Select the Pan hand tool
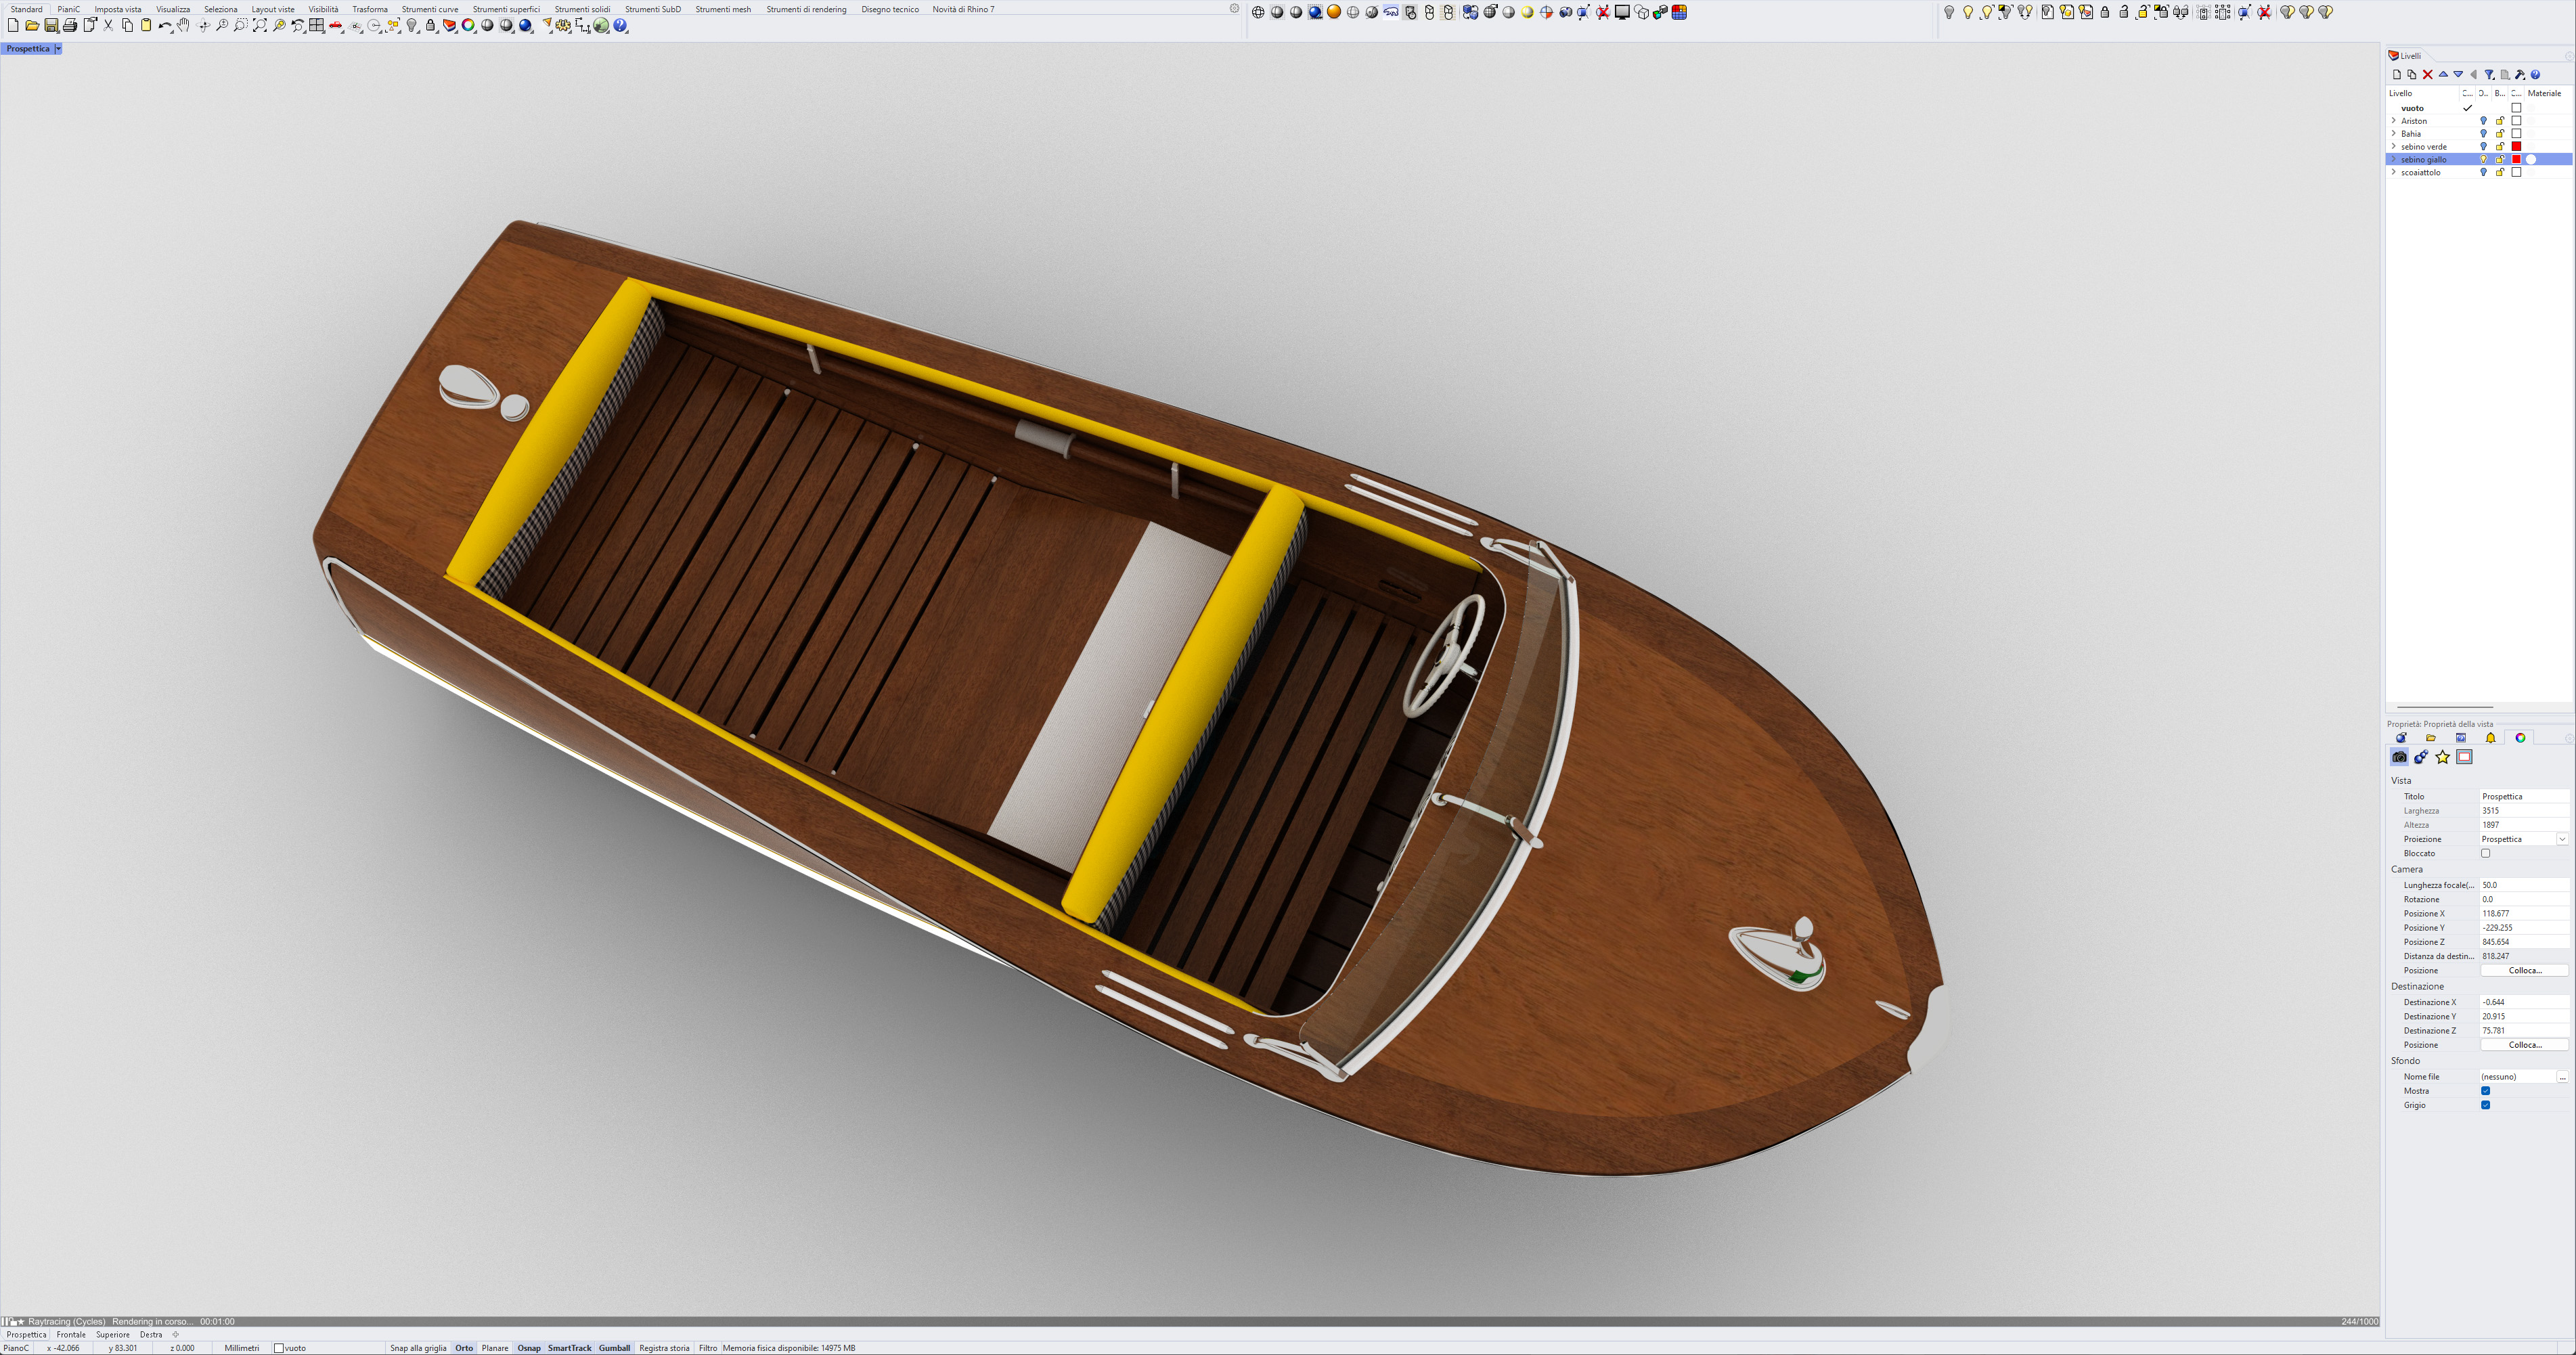This screenshot has height=1355, width=2576. pyautogui.click(x=183, y=26)
